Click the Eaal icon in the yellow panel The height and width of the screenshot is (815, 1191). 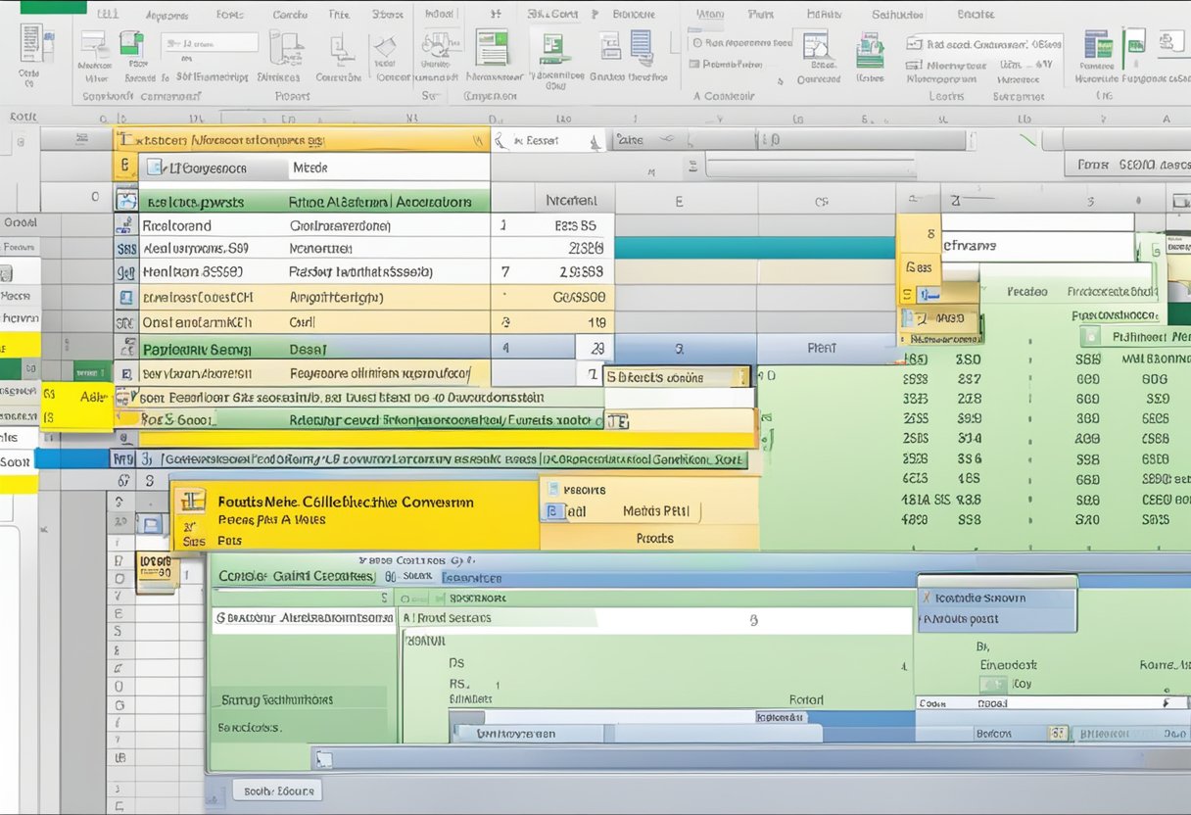coord(554,510)
